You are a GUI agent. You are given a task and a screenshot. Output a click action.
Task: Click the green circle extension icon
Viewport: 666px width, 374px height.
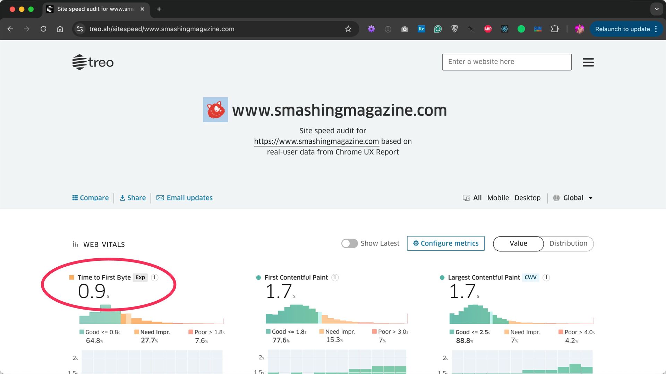tap(521, 29)
